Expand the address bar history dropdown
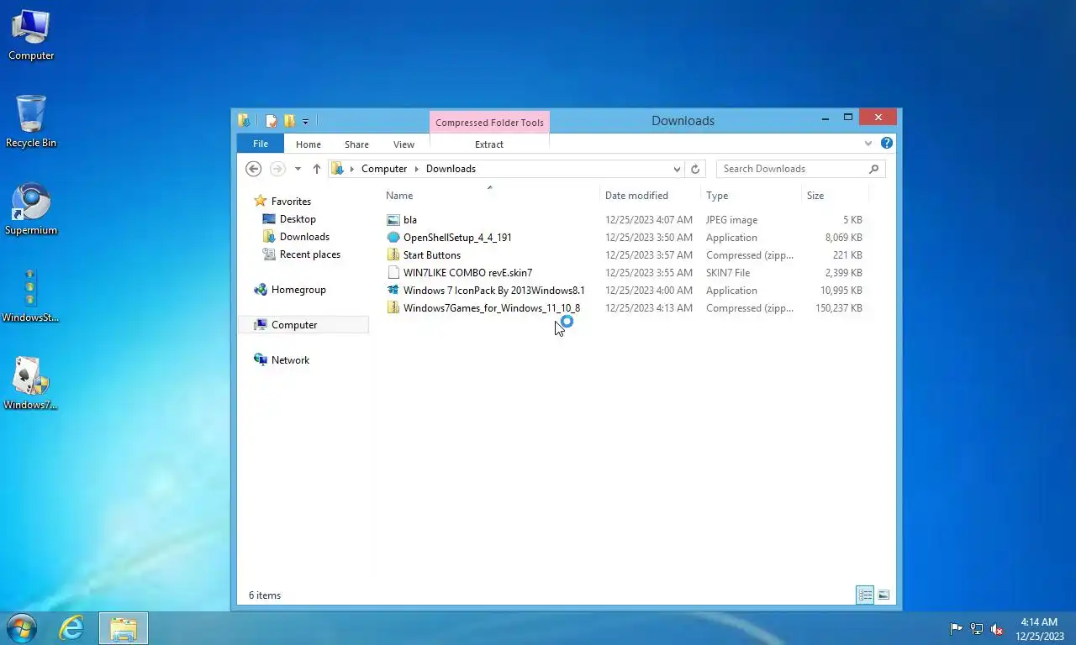This screenshot has height=645, width=1076. click(x=677, y=169)
